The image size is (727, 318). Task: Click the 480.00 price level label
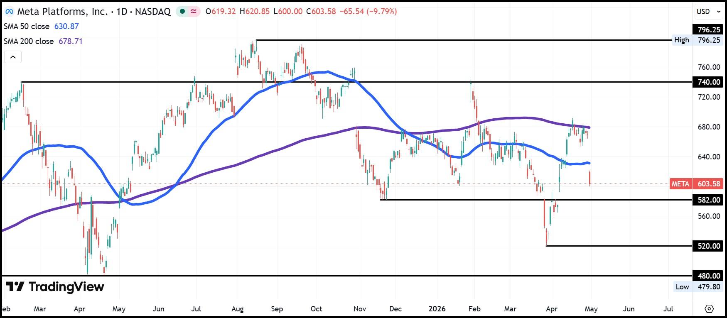pyautogui.click(x=709, y=276)
